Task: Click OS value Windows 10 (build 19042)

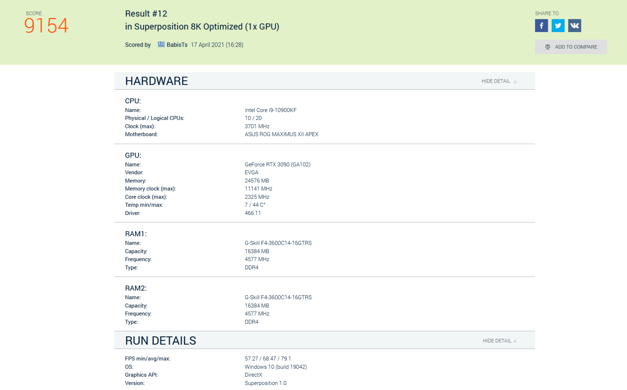Action: [276, 367]
